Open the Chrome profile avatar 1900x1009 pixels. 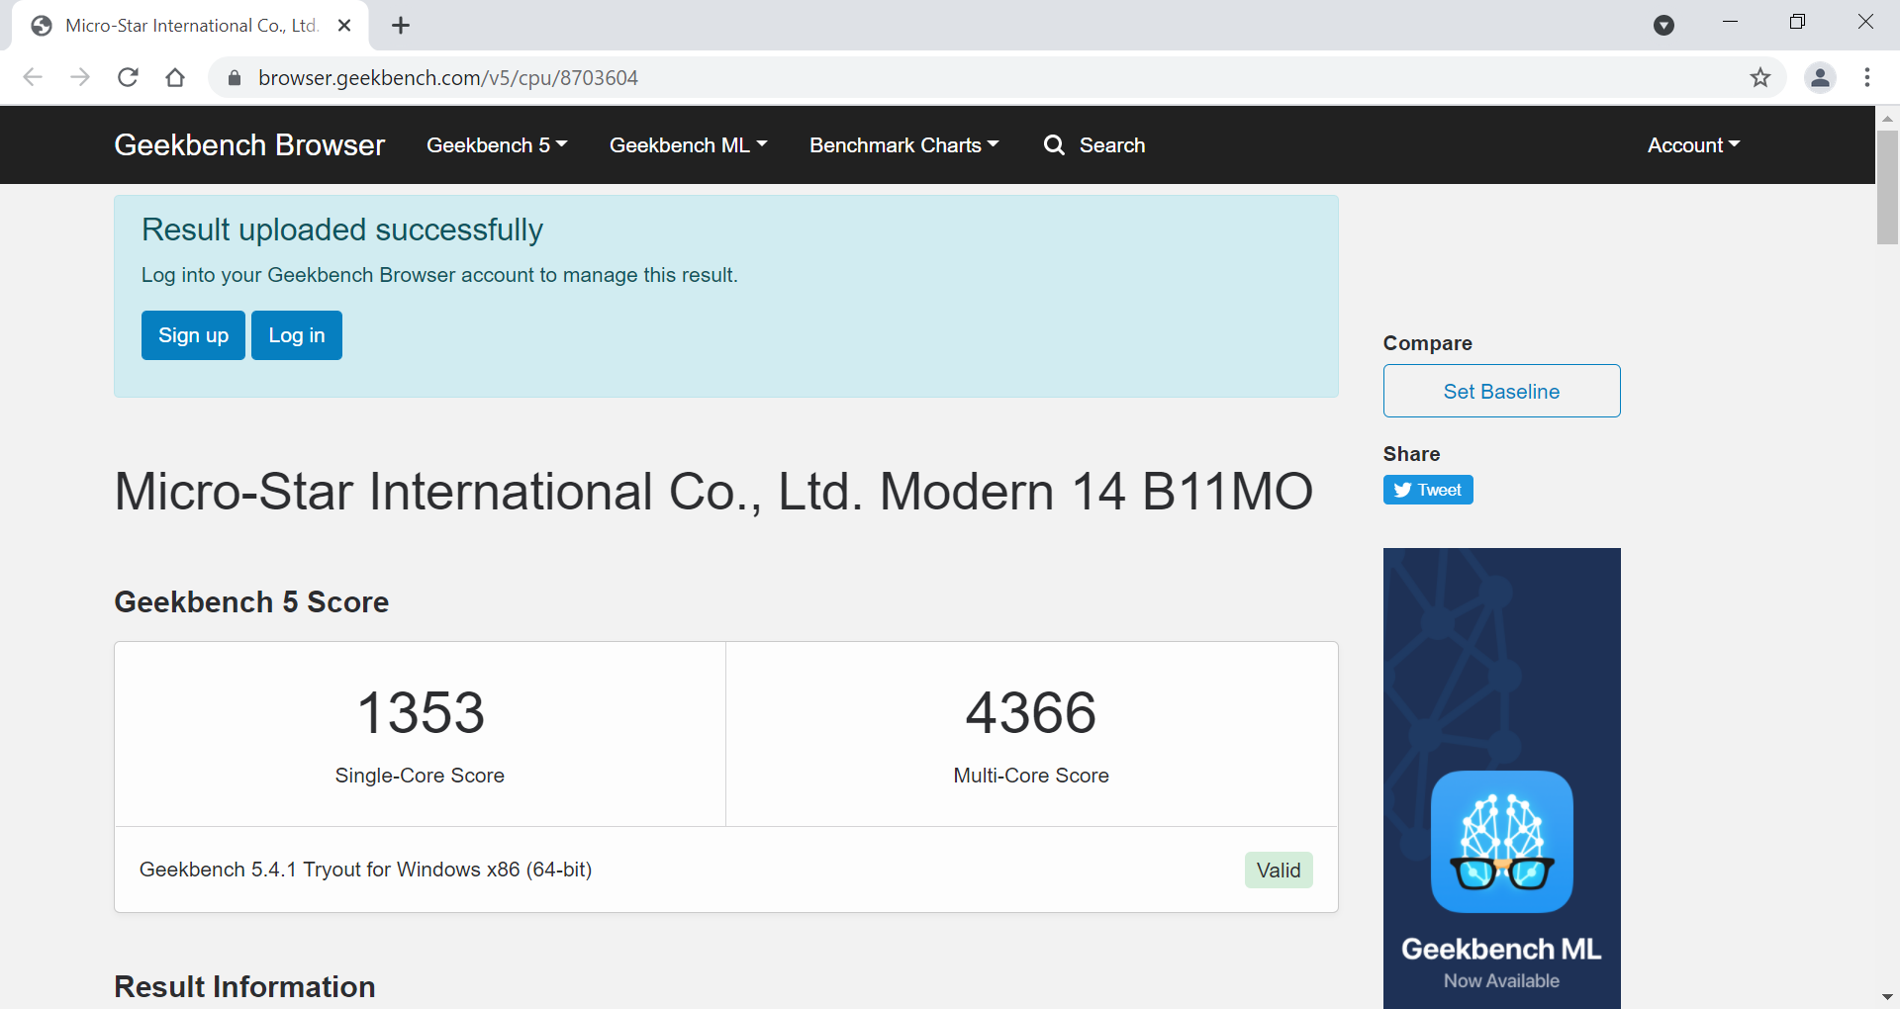1820,77
